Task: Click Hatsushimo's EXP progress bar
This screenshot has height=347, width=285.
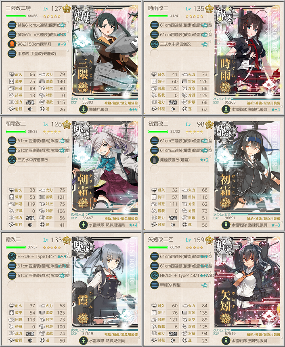Action: coord(256,214)
